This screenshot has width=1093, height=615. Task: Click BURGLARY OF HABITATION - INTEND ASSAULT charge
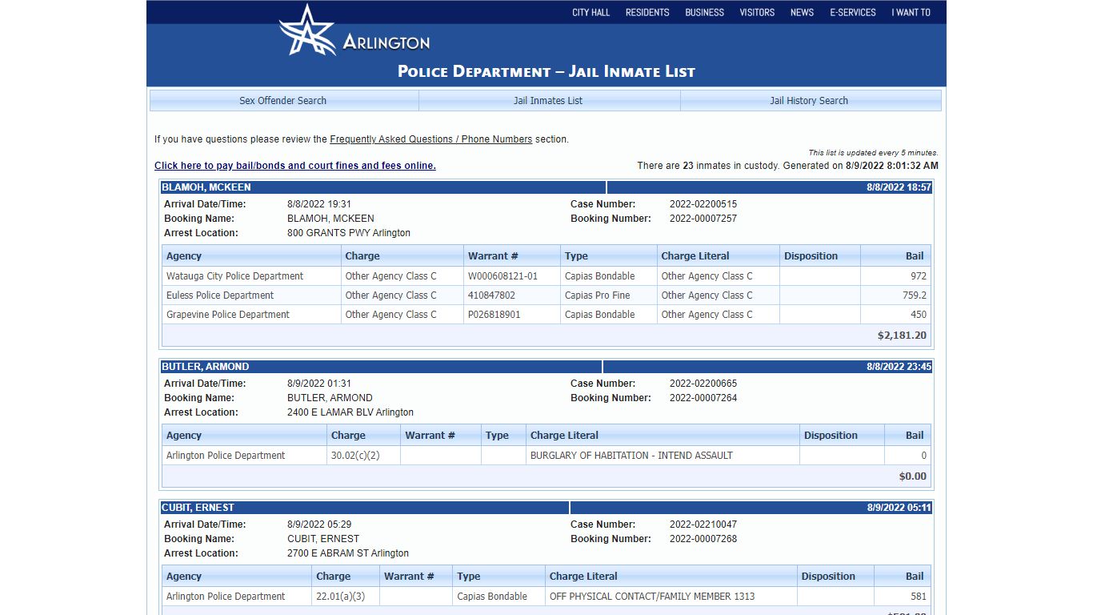(x=631, y=456)
